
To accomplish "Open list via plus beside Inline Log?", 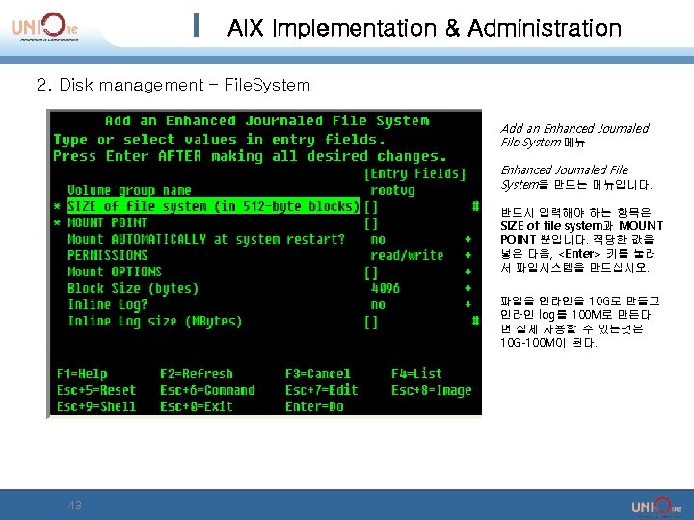I will point(468,304).
